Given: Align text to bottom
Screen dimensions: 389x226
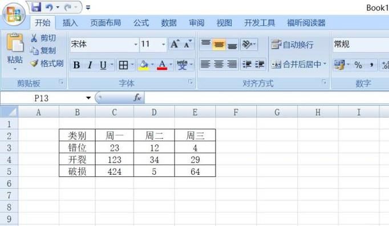Looking at the screenshot, I should click(232, 44).
